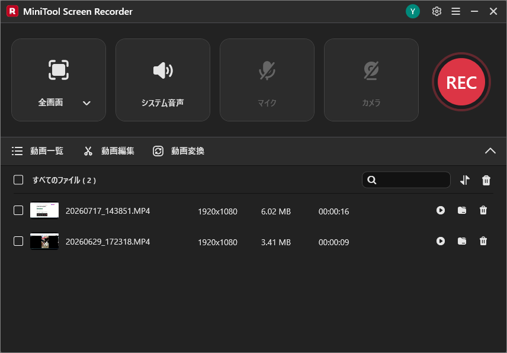Click the 00:00:16 duration value
The width and height of the screenshot is (507, 353).
click(333, 211)
